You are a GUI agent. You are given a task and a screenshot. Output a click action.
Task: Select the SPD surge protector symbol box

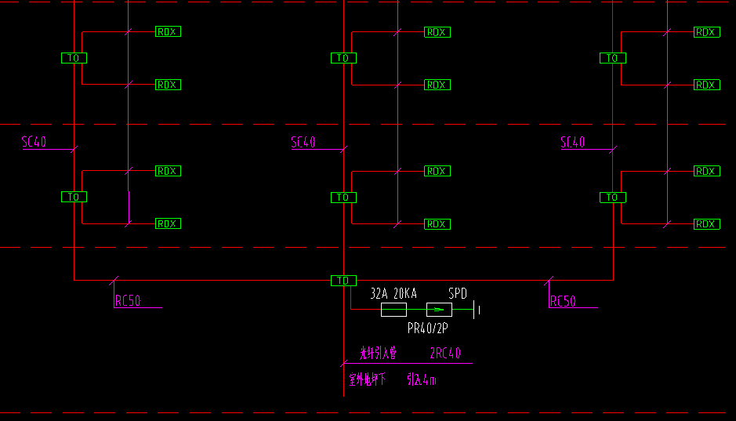(x=440, y=310)
